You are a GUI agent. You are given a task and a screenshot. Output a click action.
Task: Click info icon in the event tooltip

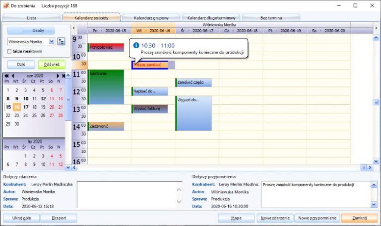(x=136, y=46)
